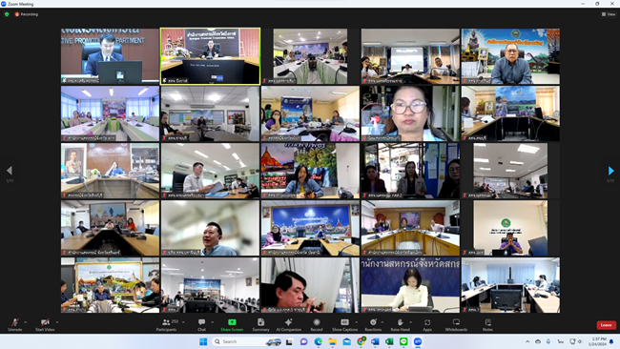The width and height of the screenshot is (620, 349).
Task: Go to the next gallery page arrow
Action: point(610,171)
